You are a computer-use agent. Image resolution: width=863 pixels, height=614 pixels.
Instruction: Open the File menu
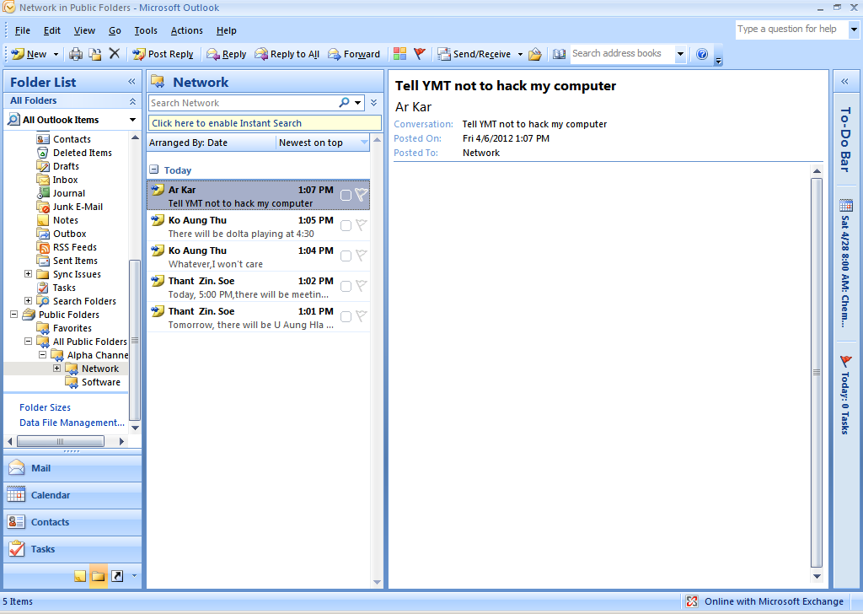pos(22,30)
